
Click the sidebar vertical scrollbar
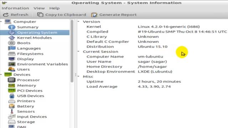(72, 51)
